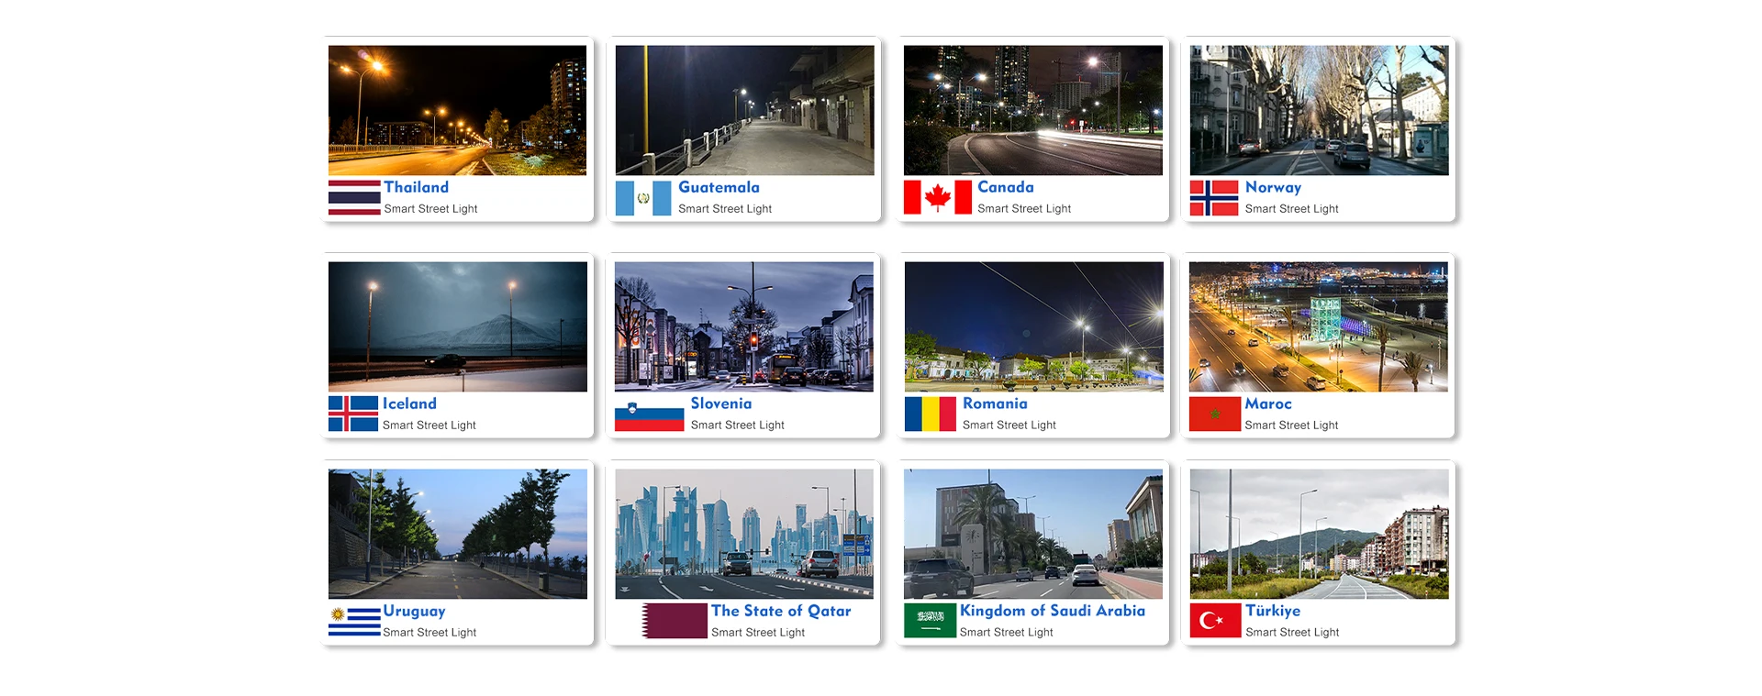Go to the Türkiye title
The image size is (1762, 696).
click(x=1273, y=611)
